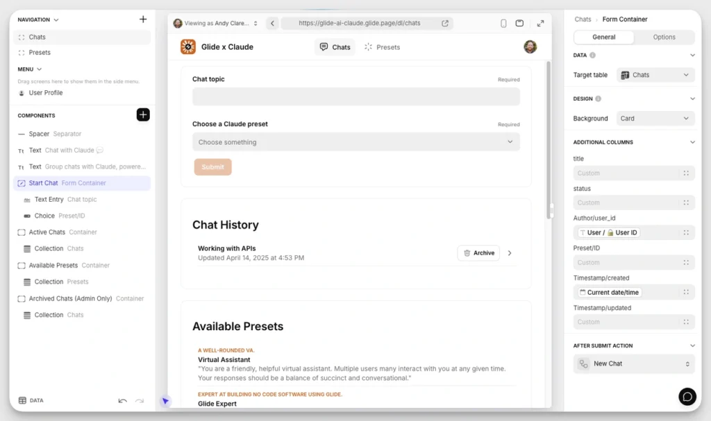
Task: Open the Background Card dropdown
Action: pos(655,119)
